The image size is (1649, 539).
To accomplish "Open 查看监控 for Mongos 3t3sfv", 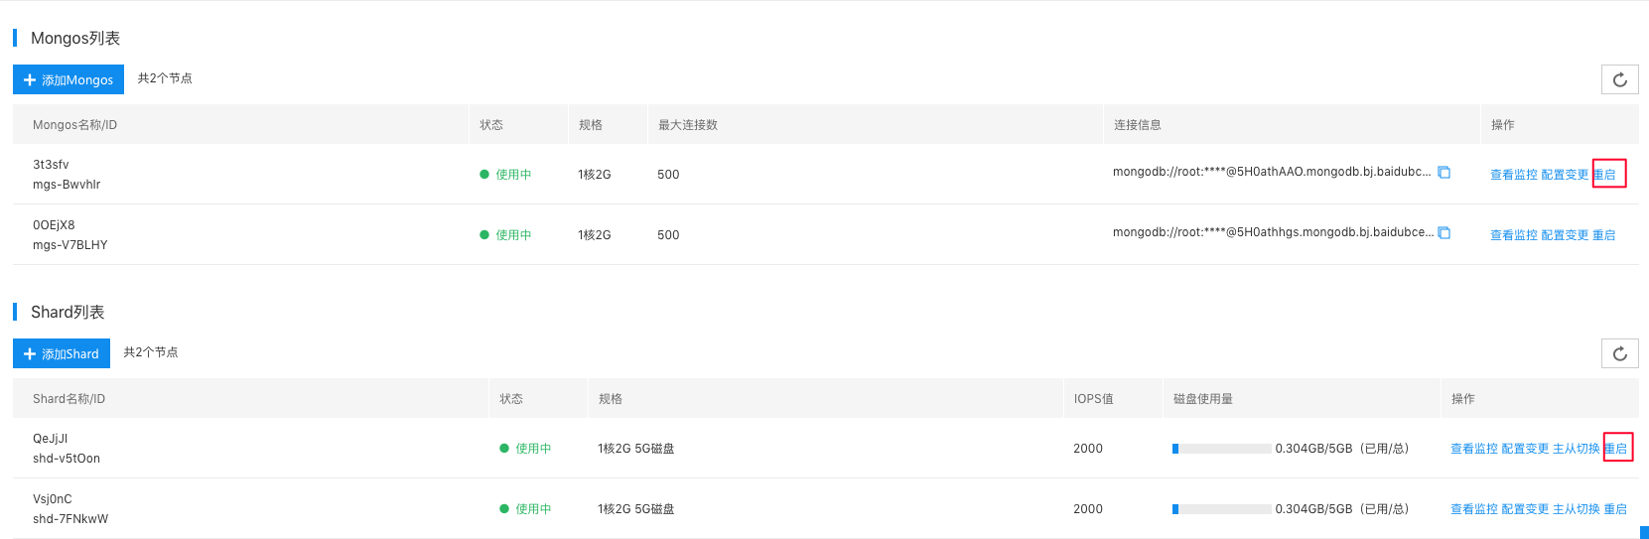I will tap(1513, 175).
